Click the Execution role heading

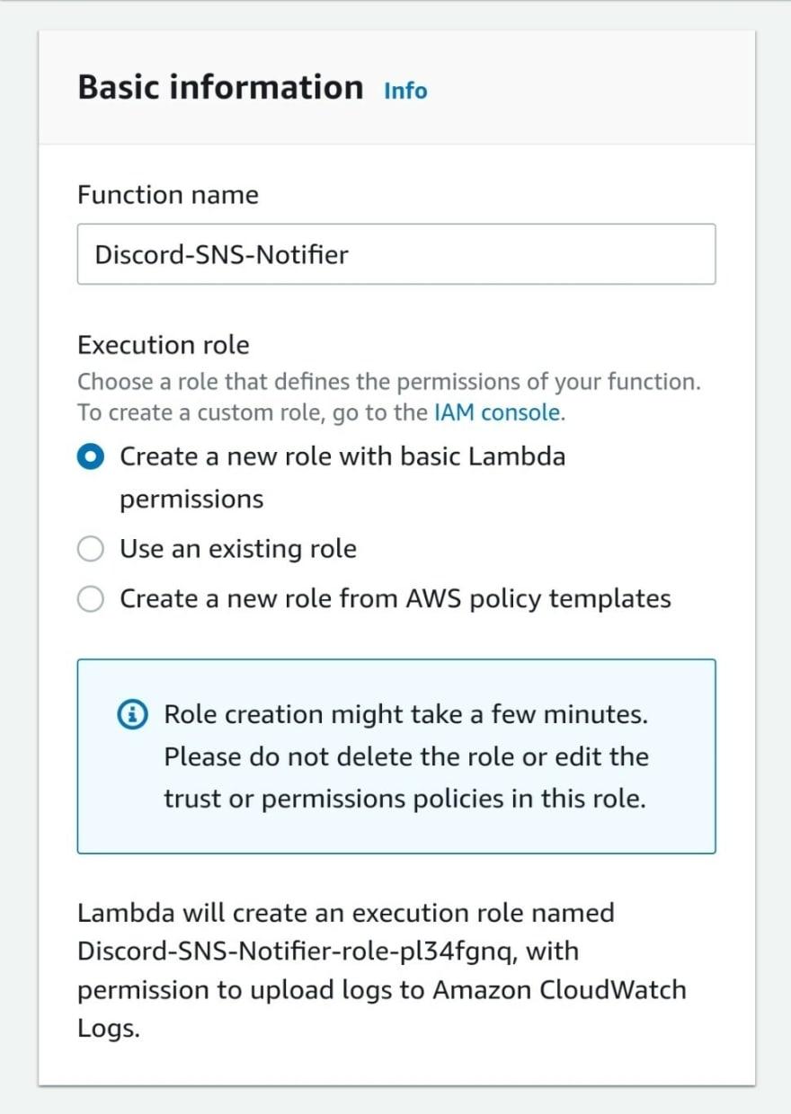pyautogui.click(x=164, y=345)
